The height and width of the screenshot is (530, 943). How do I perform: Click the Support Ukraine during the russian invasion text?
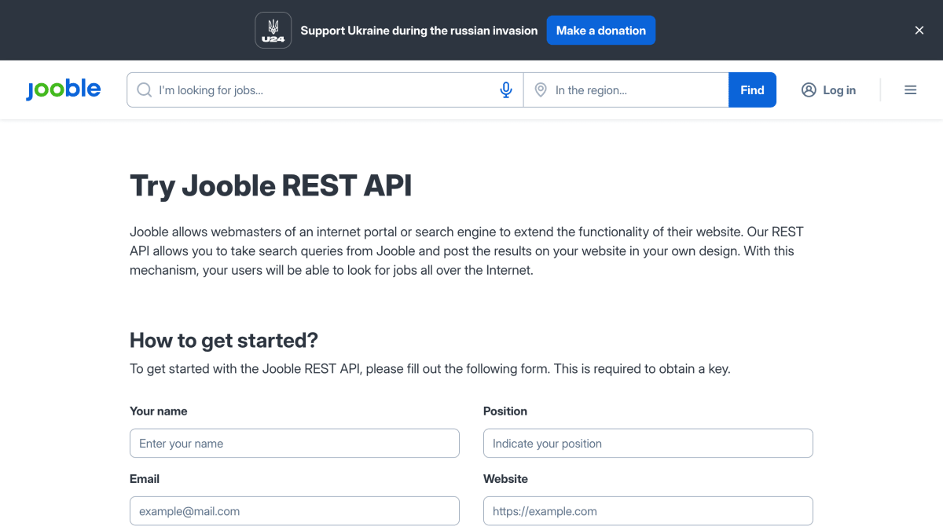pos(419,31)
